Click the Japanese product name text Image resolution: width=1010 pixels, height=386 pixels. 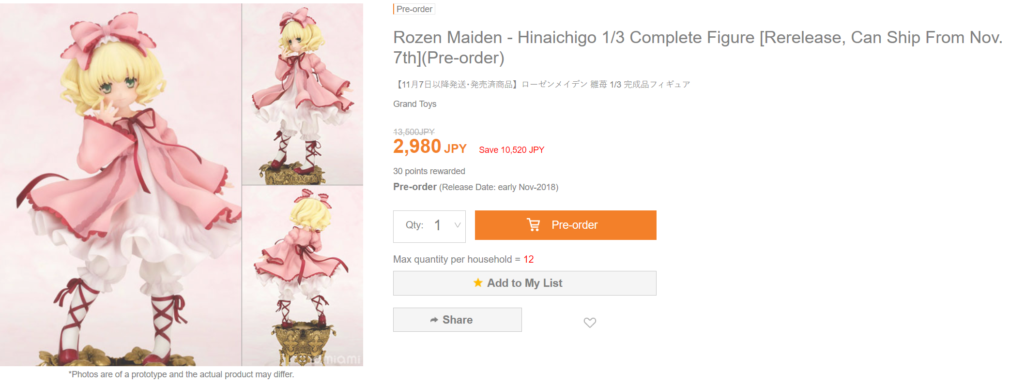(541, 85)
